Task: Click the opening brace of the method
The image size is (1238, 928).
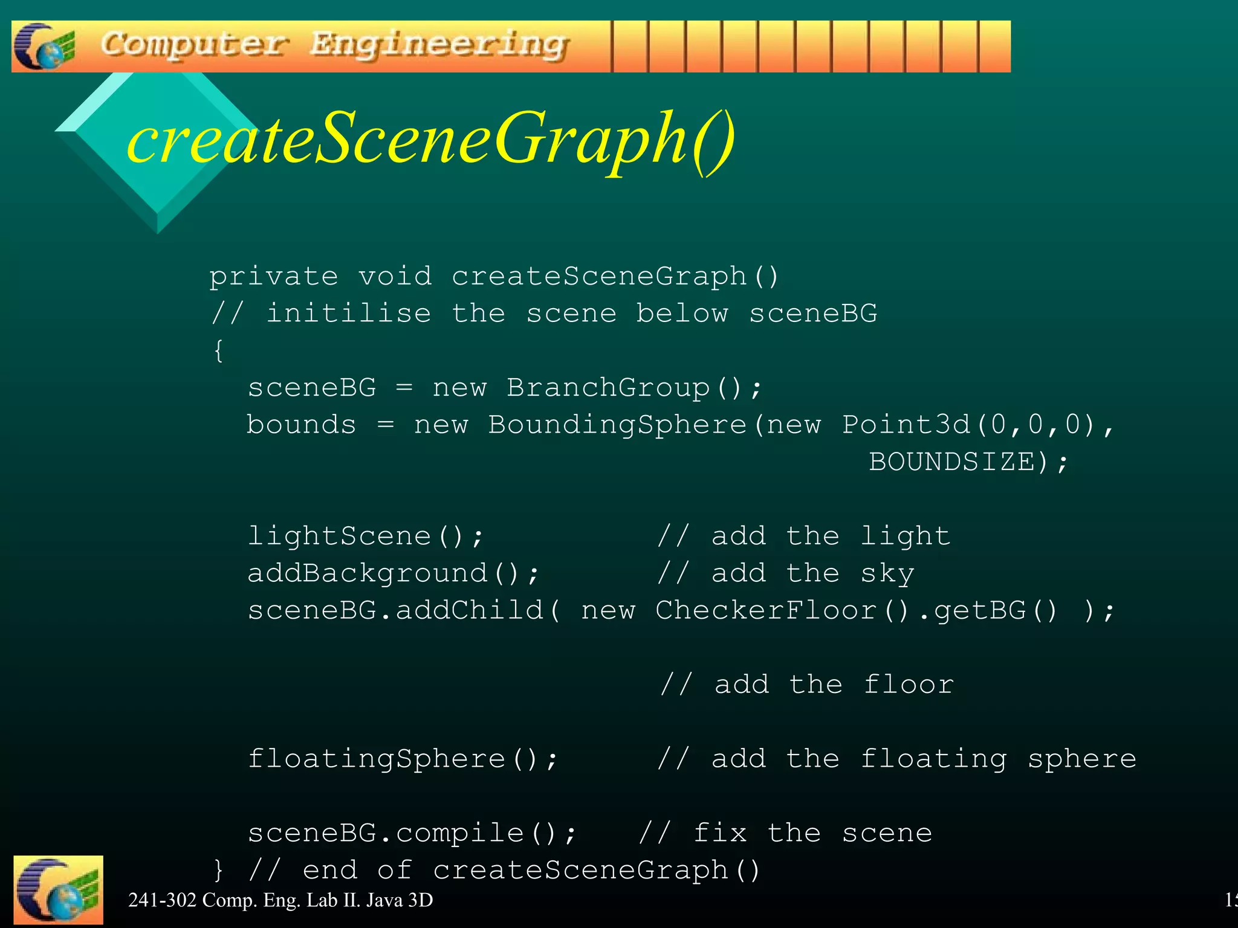Action: 218,351
